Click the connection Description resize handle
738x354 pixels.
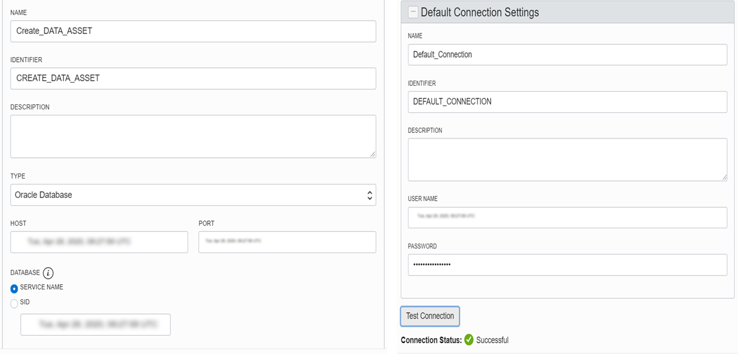pyautogui.click(x=724, y=177)
